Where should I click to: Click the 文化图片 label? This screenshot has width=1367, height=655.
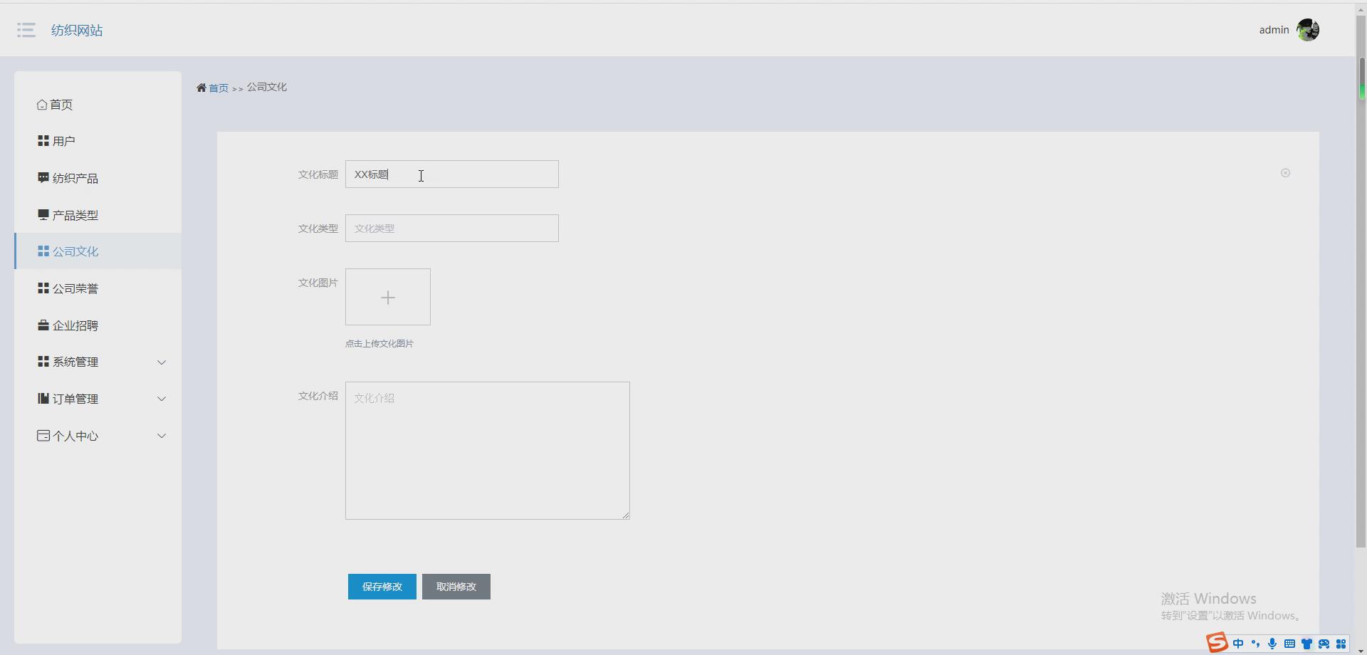[318, 283]
